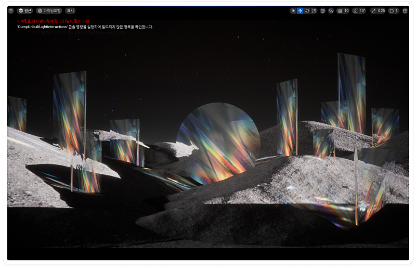This screenshot has height=268, width=416.
Task: Switch to the scale gizmo tool
Action: 314,10
